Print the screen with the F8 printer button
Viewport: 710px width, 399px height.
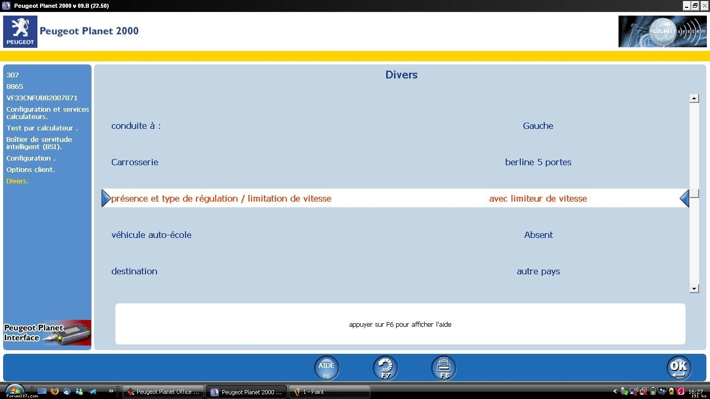444,368
